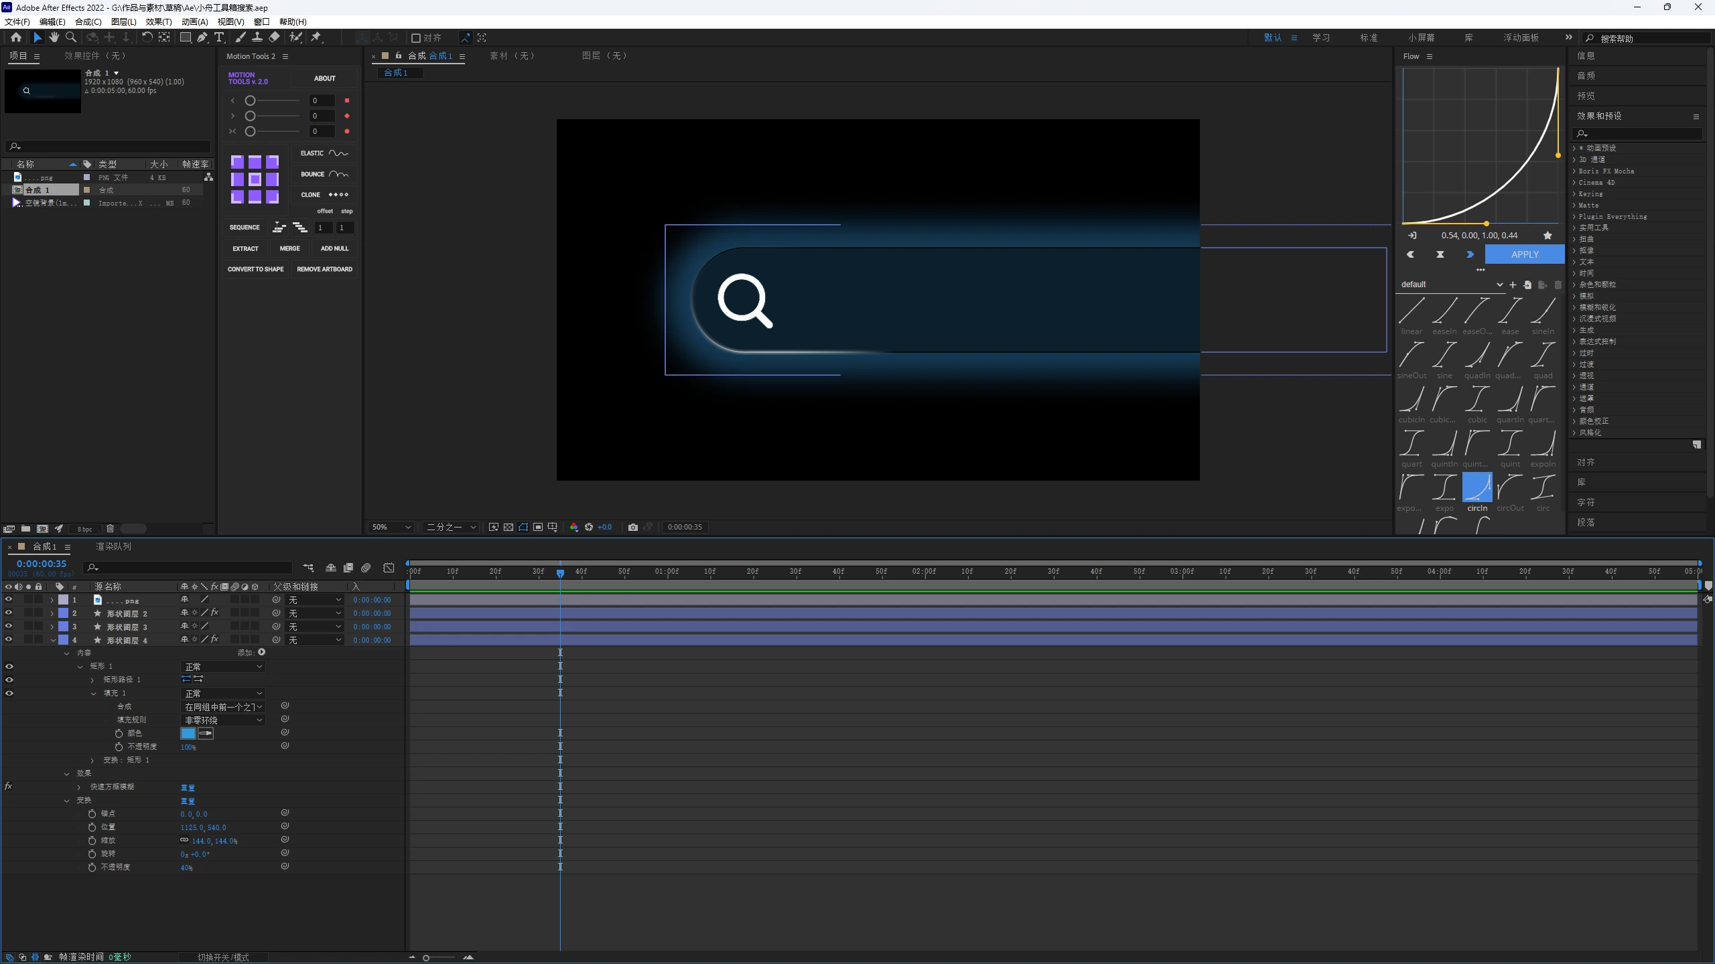Switch to the 渲染队列 tab

(113, 546)
